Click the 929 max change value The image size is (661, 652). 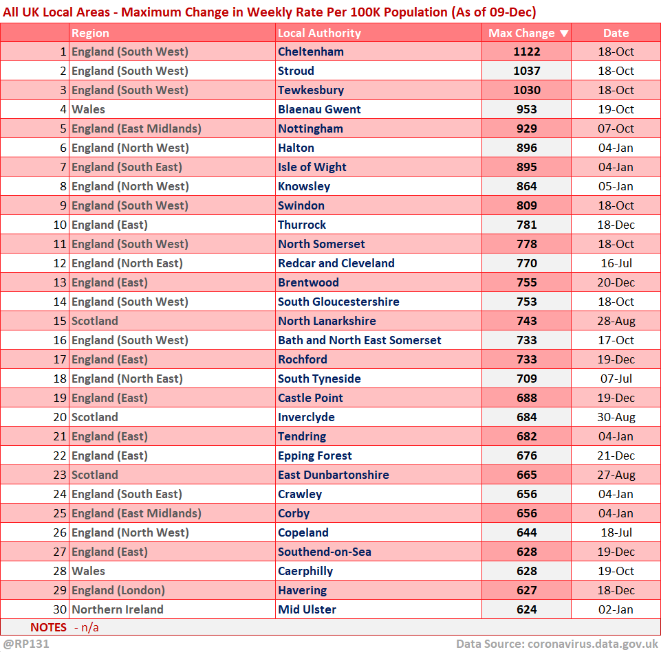pyautogui.click(x=526, y=128)
